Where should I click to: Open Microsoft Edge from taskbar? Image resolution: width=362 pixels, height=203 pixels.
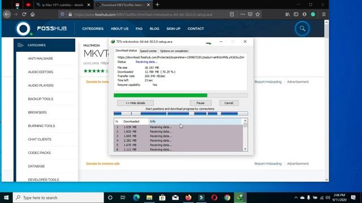tap(136, 197)
